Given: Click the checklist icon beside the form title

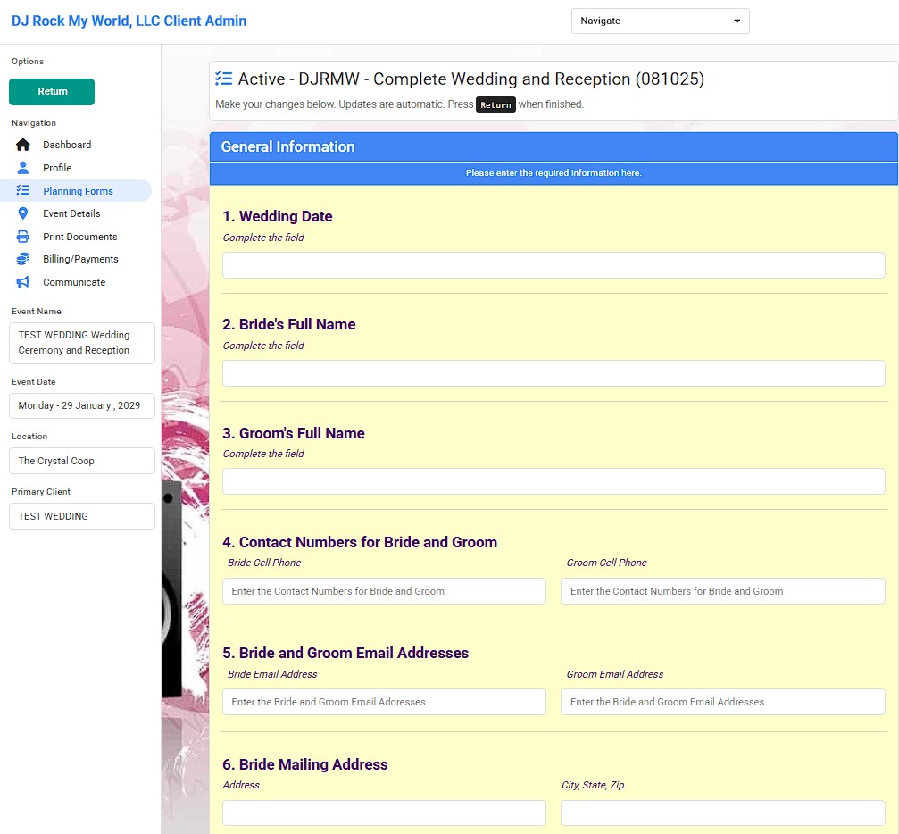Looking at the screenshot, I should tap(223, 79).
